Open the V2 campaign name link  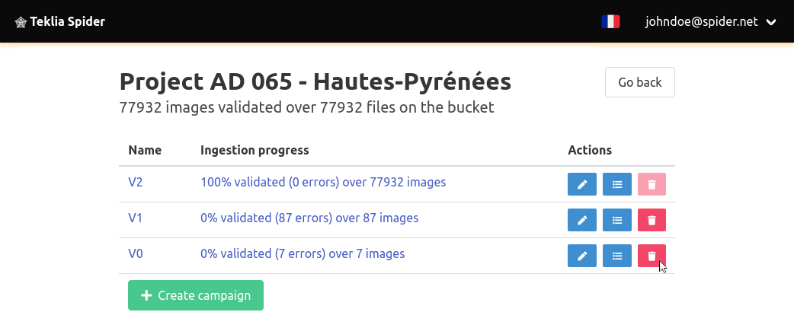pos(135,182)
